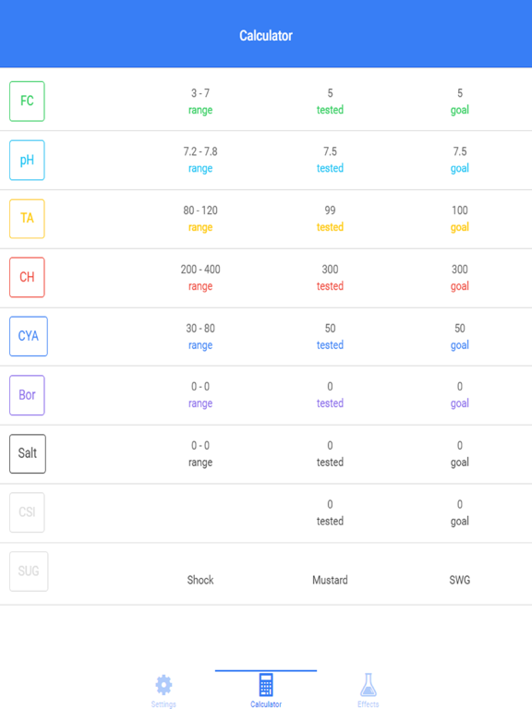The width and height of the screenshot is (532, 709).
Task: Select the Mustard suggestion
Action: point(331,580)
